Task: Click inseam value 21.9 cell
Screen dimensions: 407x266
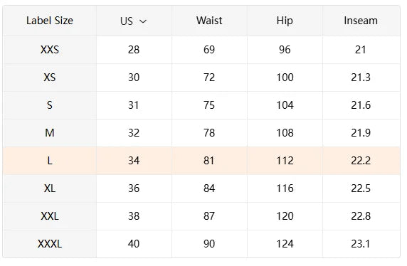Action: 361,133
